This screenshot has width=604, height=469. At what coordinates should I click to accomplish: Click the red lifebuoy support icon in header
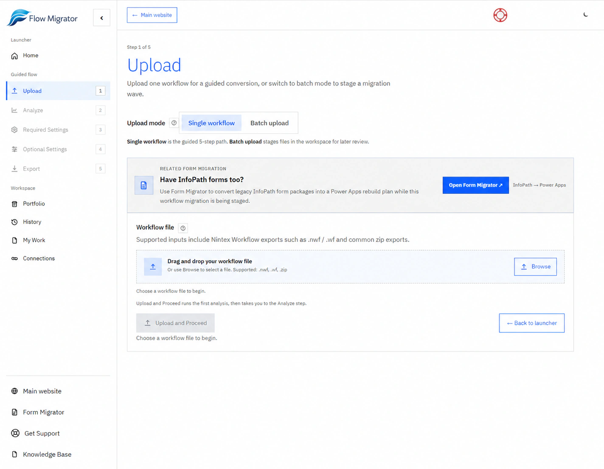click(x=500, y=15)
